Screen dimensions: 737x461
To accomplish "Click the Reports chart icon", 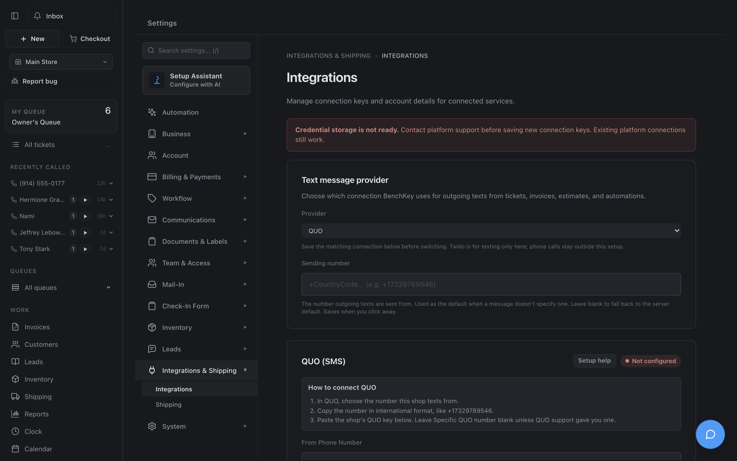I will [15, 414].
